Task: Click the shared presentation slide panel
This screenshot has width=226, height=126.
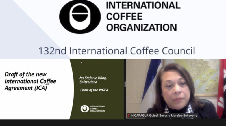Action: tap(62, 89)
